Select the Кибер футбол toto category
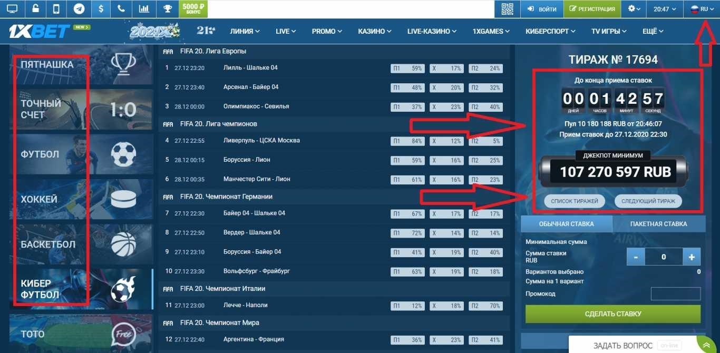 [x=81, y=289]
